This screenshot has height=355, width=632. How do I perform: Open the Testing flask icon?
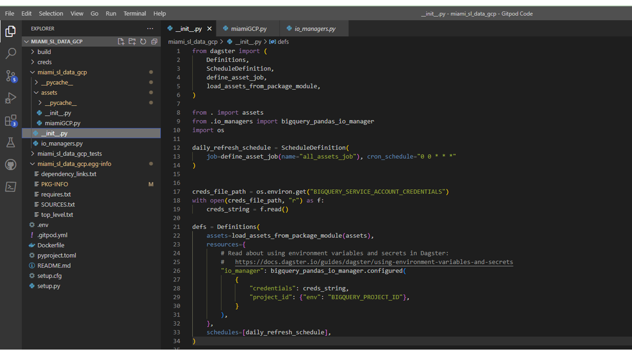click(10, 142)
